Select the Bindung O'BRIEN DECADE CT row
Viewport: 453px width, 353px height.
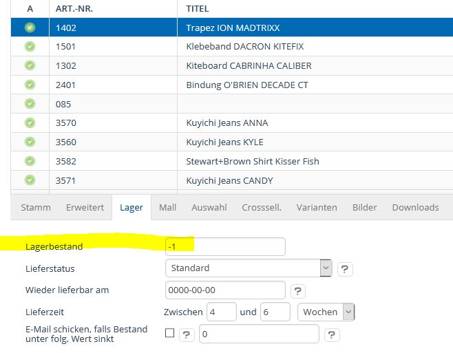(246, 85)
